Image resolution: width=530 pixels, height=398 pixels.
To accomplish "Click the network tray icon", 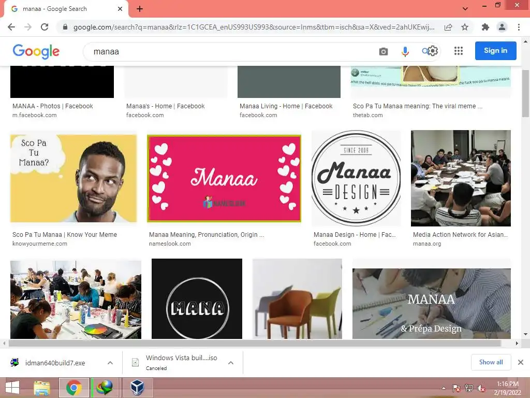I will coord(469,388).
